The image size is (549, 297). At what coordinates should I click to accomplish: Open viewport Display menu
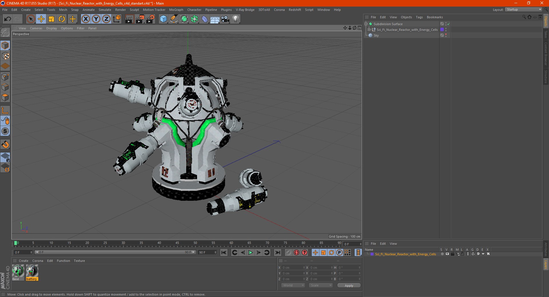point(52,28)
